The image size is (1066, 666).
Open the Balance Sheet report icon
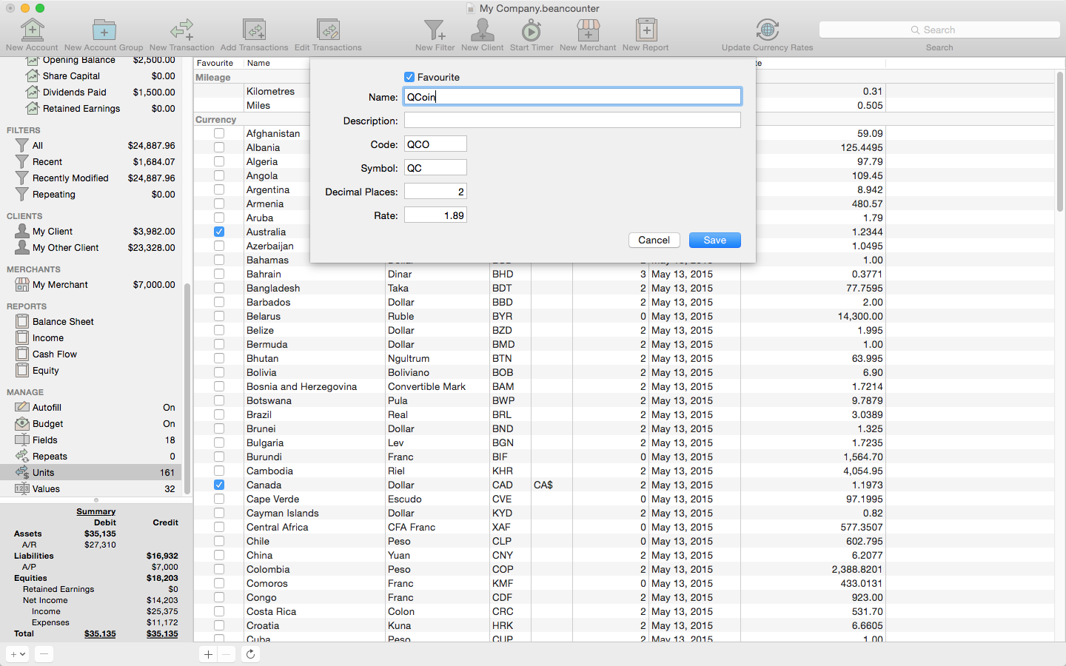pyautogui.click(x=22, y=321)
